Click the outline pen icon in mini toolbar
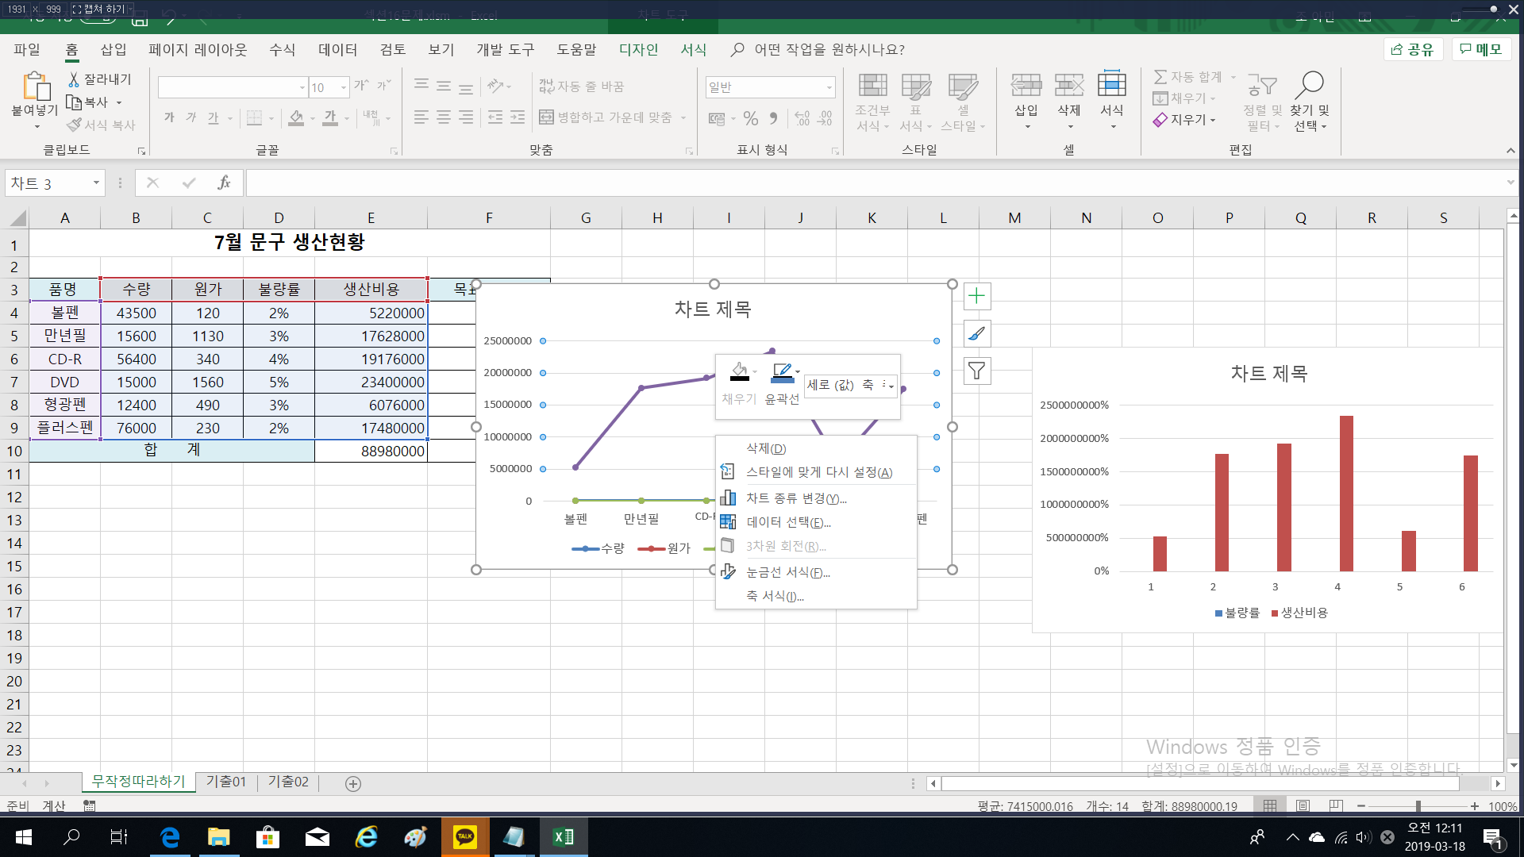Viewport: 1524px width, 857px height. pos(781,371)
